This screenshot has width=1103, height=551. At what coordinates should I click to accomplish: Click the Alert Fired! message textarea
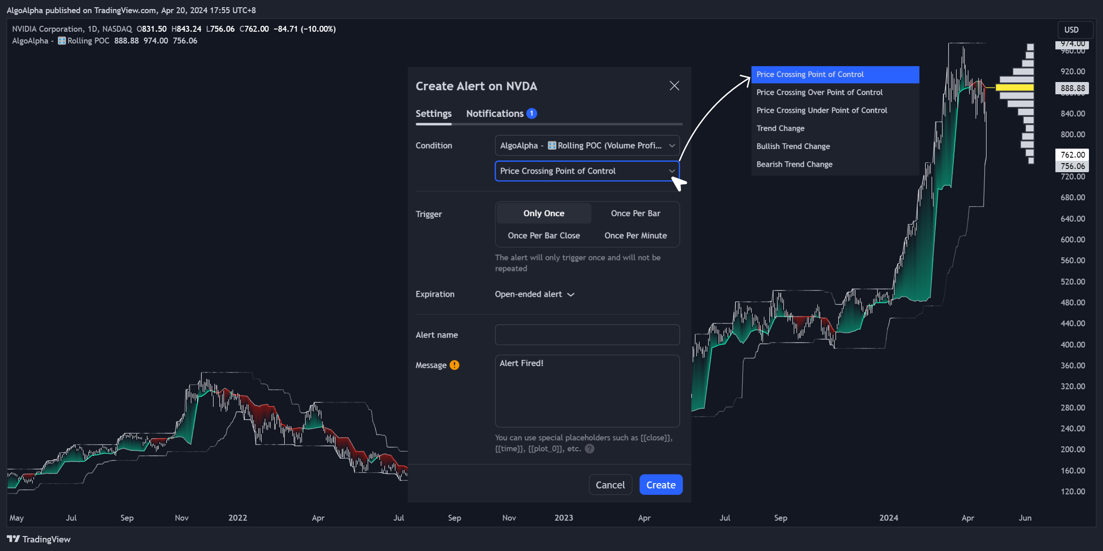point(587,391)
